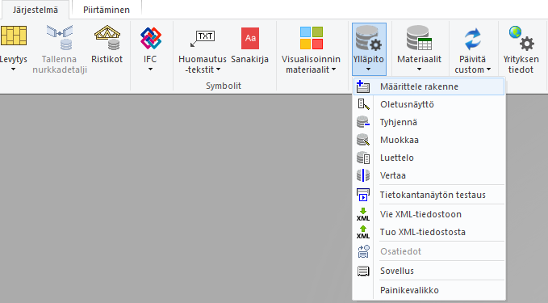Click the Oletusnäyttö pencil icon
548x303 pixels.
click(363, 104)
